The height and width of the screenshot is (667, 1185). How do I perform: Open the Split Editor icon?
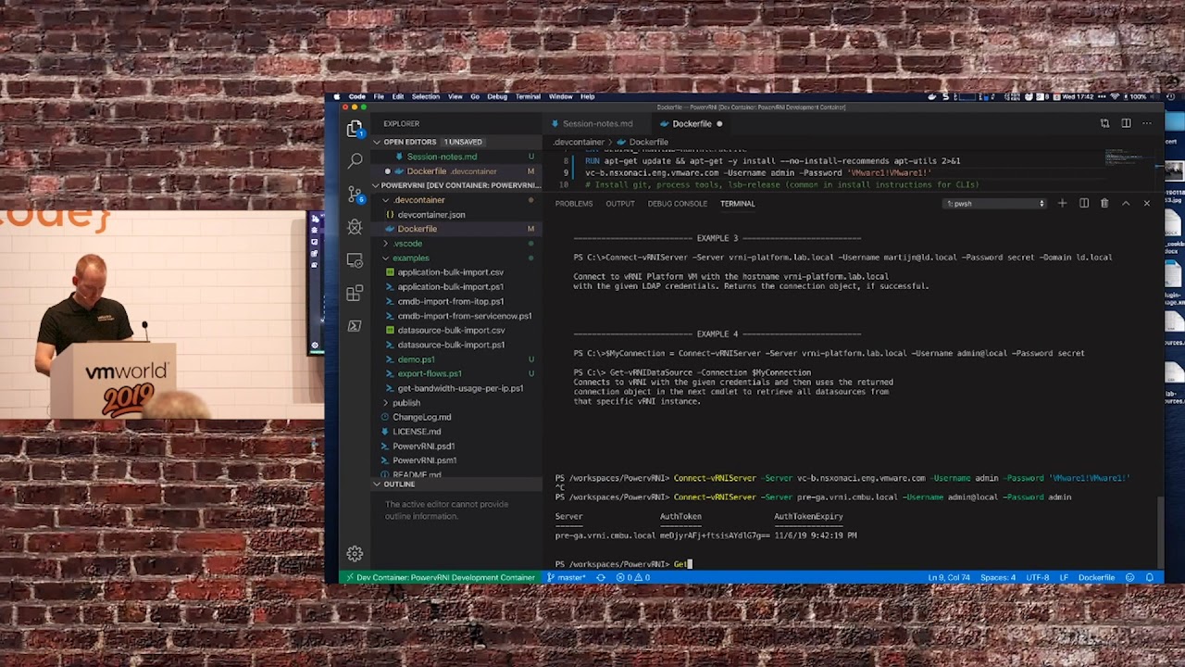coord(1125,123)
